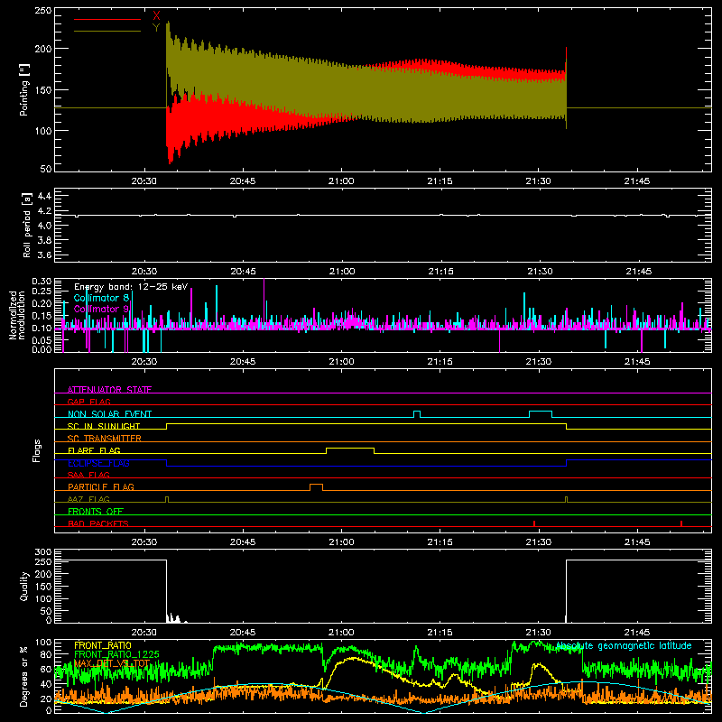Click the red X legend line
Image resolution: width=722 pixels, height=722 pixels.
pos(107,19)
